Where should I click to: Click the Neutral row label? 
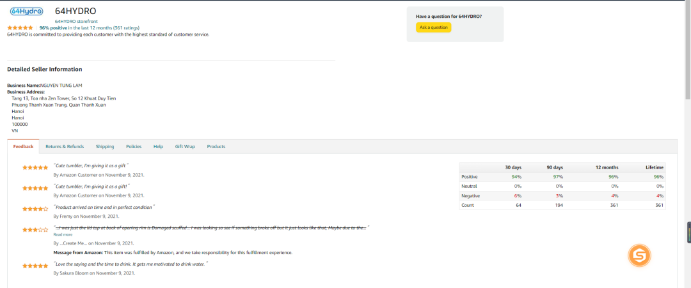[470, 186]
